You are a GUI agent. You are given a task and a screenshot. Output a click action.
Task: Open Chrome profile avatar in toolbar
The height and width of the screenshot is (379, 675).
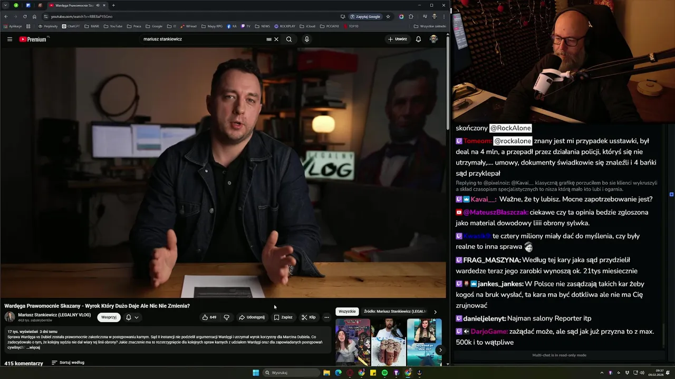pyautogui.click(x=434, y=16)
